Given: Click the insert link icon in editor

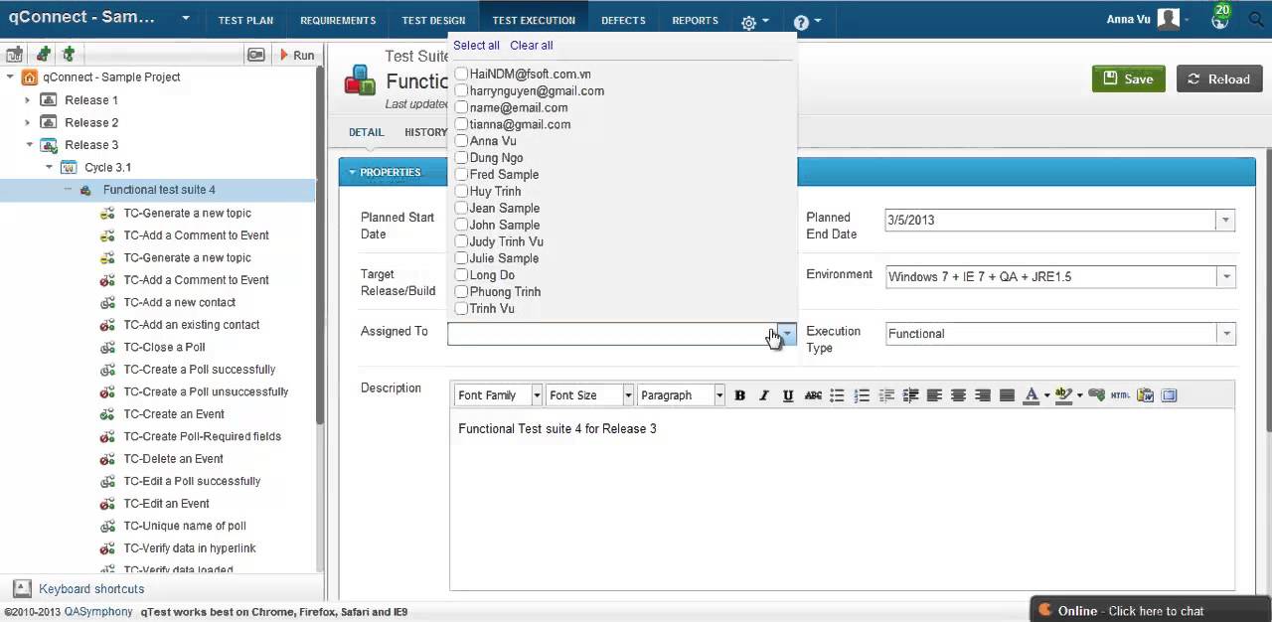Looking at the screenshot, I should pos(1096,395).
